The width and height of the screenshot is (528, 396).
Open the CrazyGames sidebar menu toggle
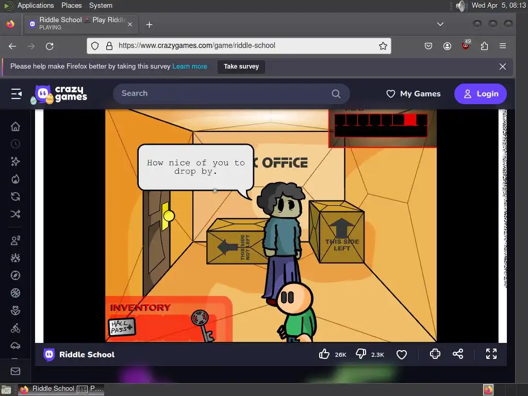pos(16,94)
